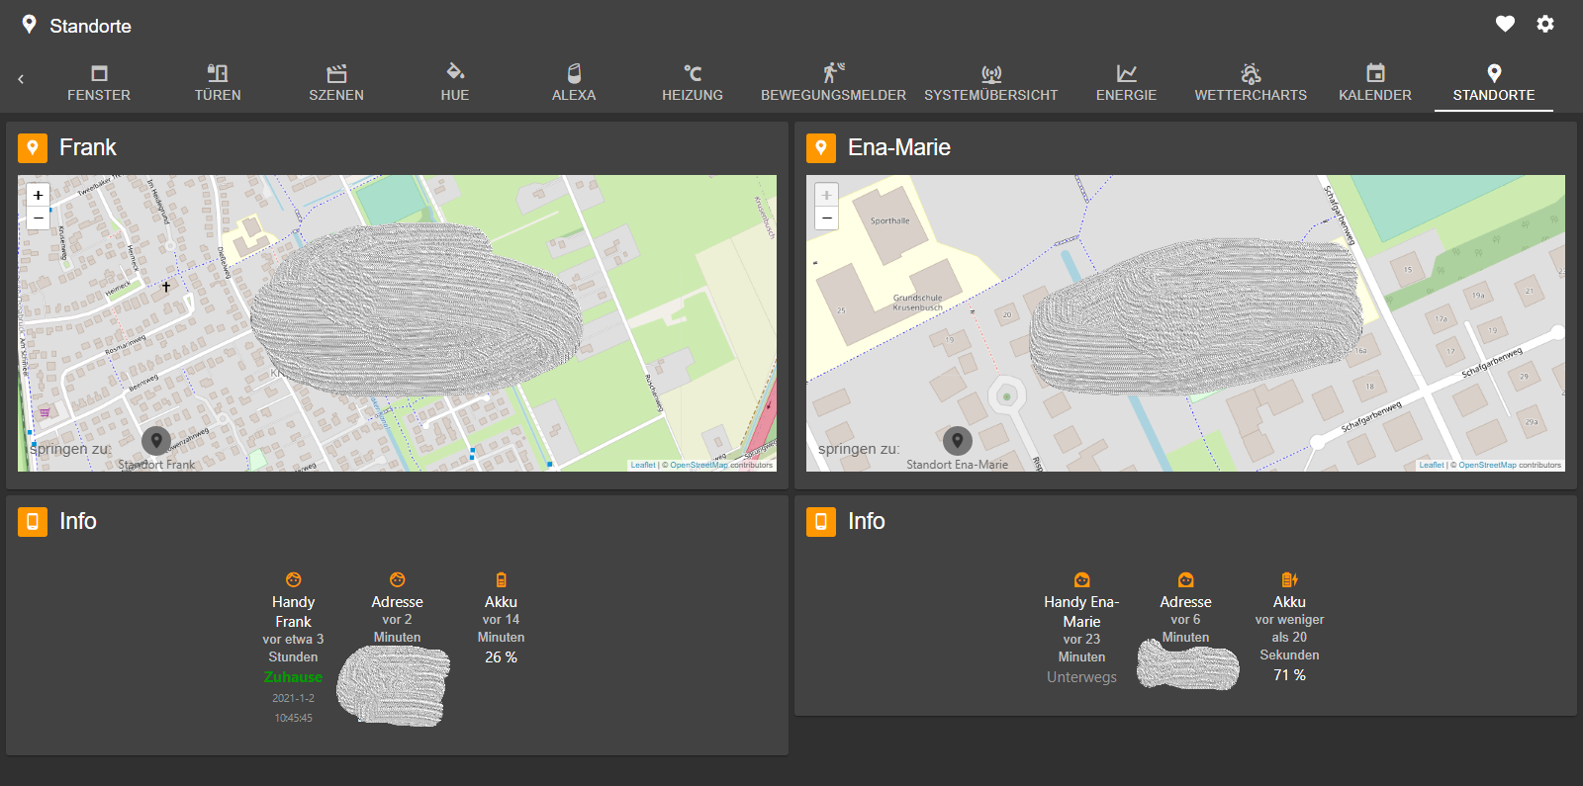Viewport: 1583px width, 786px height.
Task: Click the Bewegungsmelder running person icon
Action: point(833,72)
